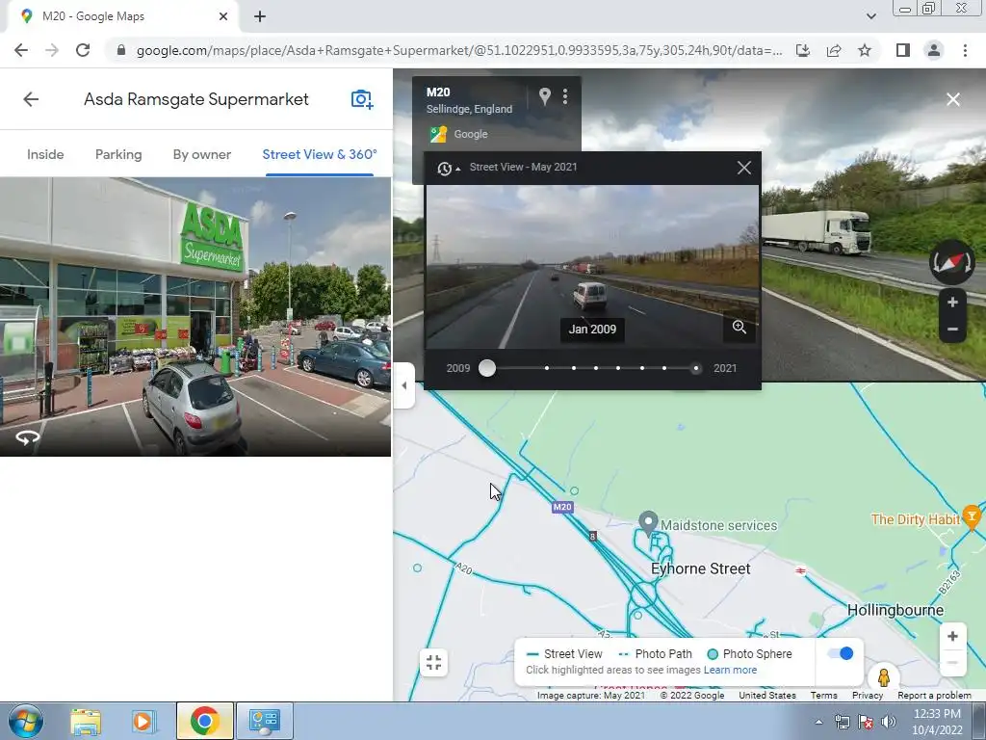The image size is (986, 740).
Task: Click the Privacy link
Action: coord(868,696)
